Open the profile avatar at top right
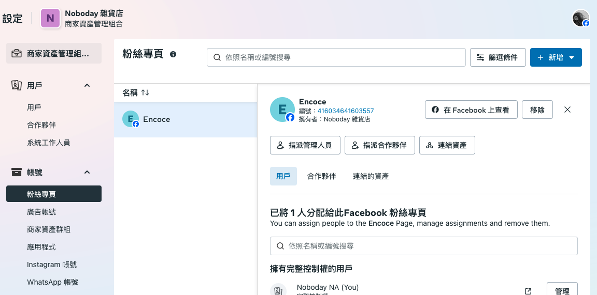This screenshot has height=295, width=597. tap(581, 18)
